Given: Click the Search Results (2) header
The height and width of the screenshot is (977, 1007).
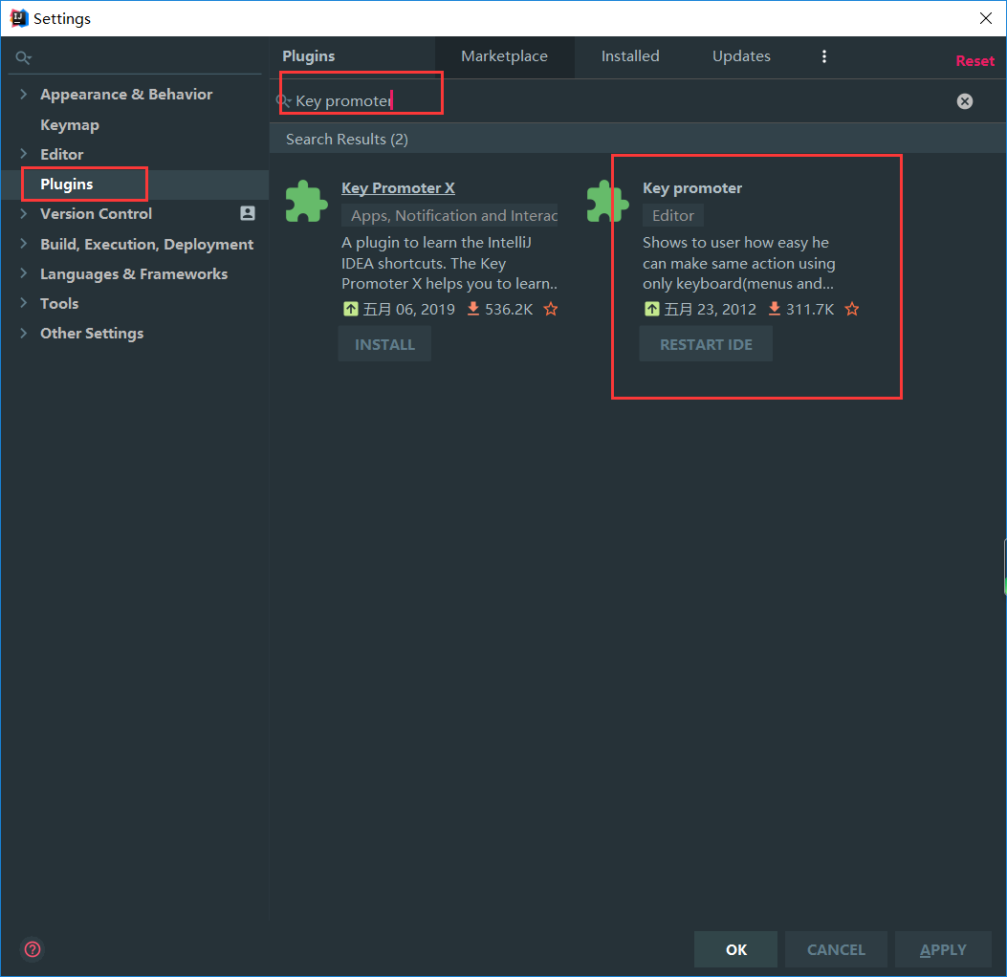Looking at the screenshot, I should (347, 140).
